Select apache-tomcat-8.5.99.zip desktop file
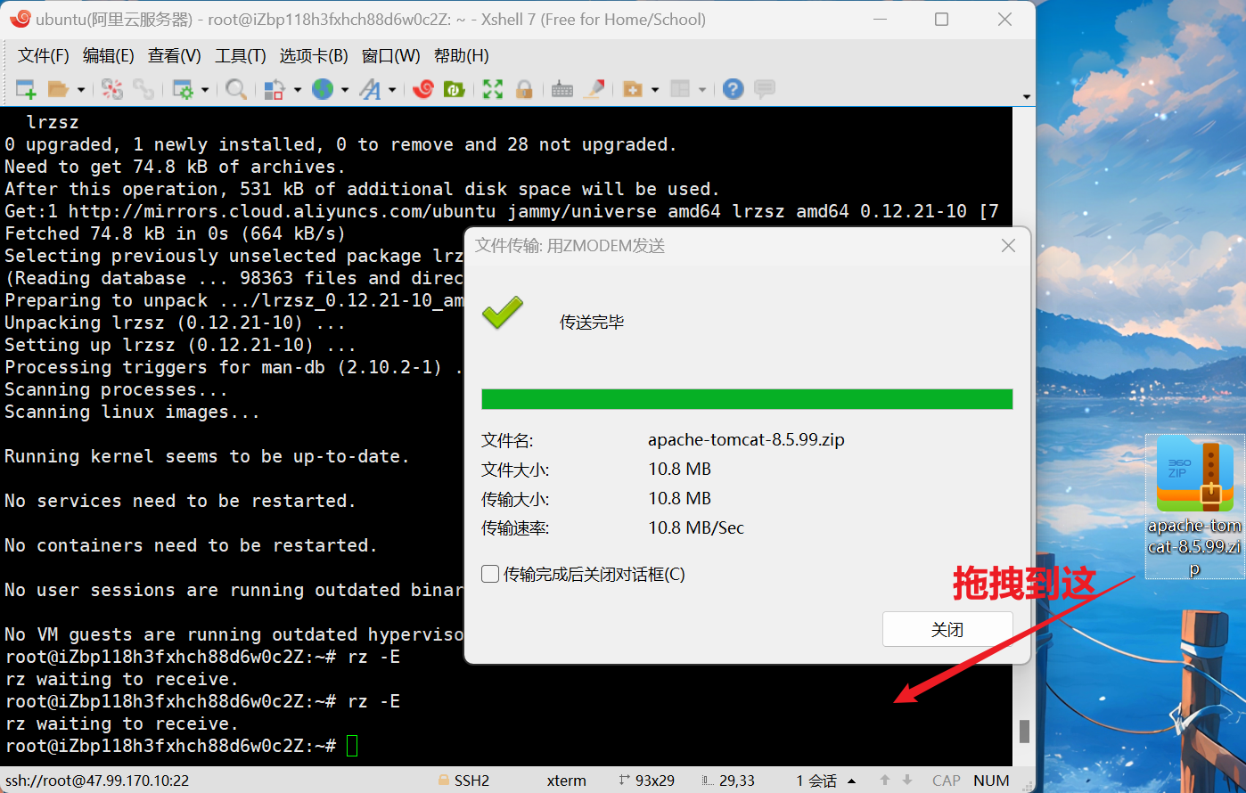The height and width of the screenshot is (793, 1246). pyautogui.click(x=1194, y=505)
